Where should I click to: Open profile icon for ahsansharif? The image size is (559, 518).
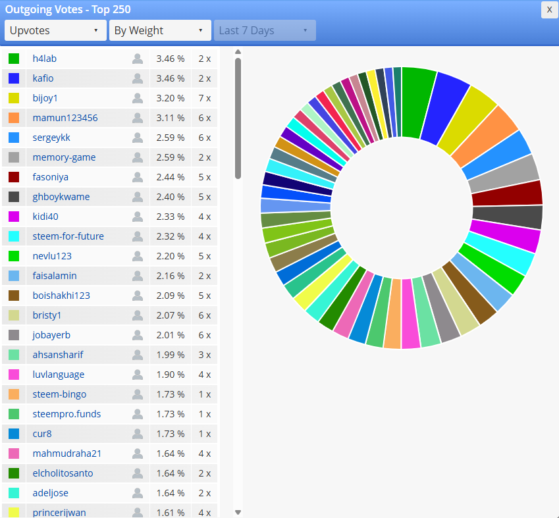[138, 355]
